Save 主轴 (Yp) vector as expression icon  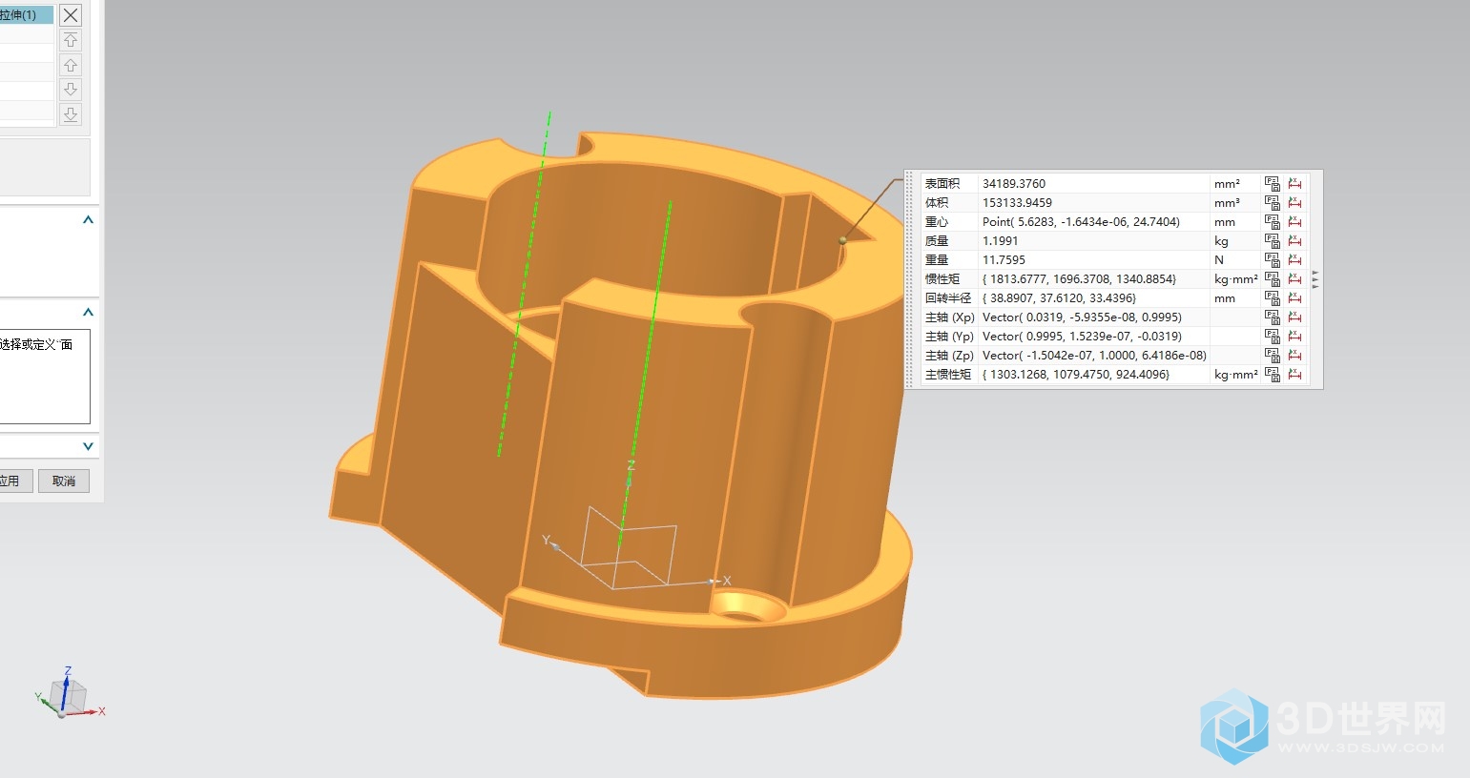coord(1273,336)
